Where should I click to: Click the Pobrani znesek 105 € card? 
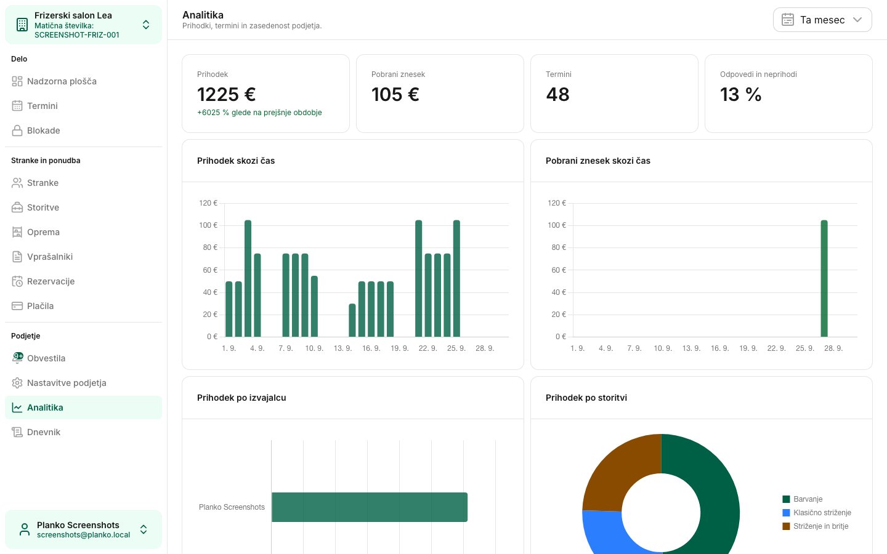440,94
